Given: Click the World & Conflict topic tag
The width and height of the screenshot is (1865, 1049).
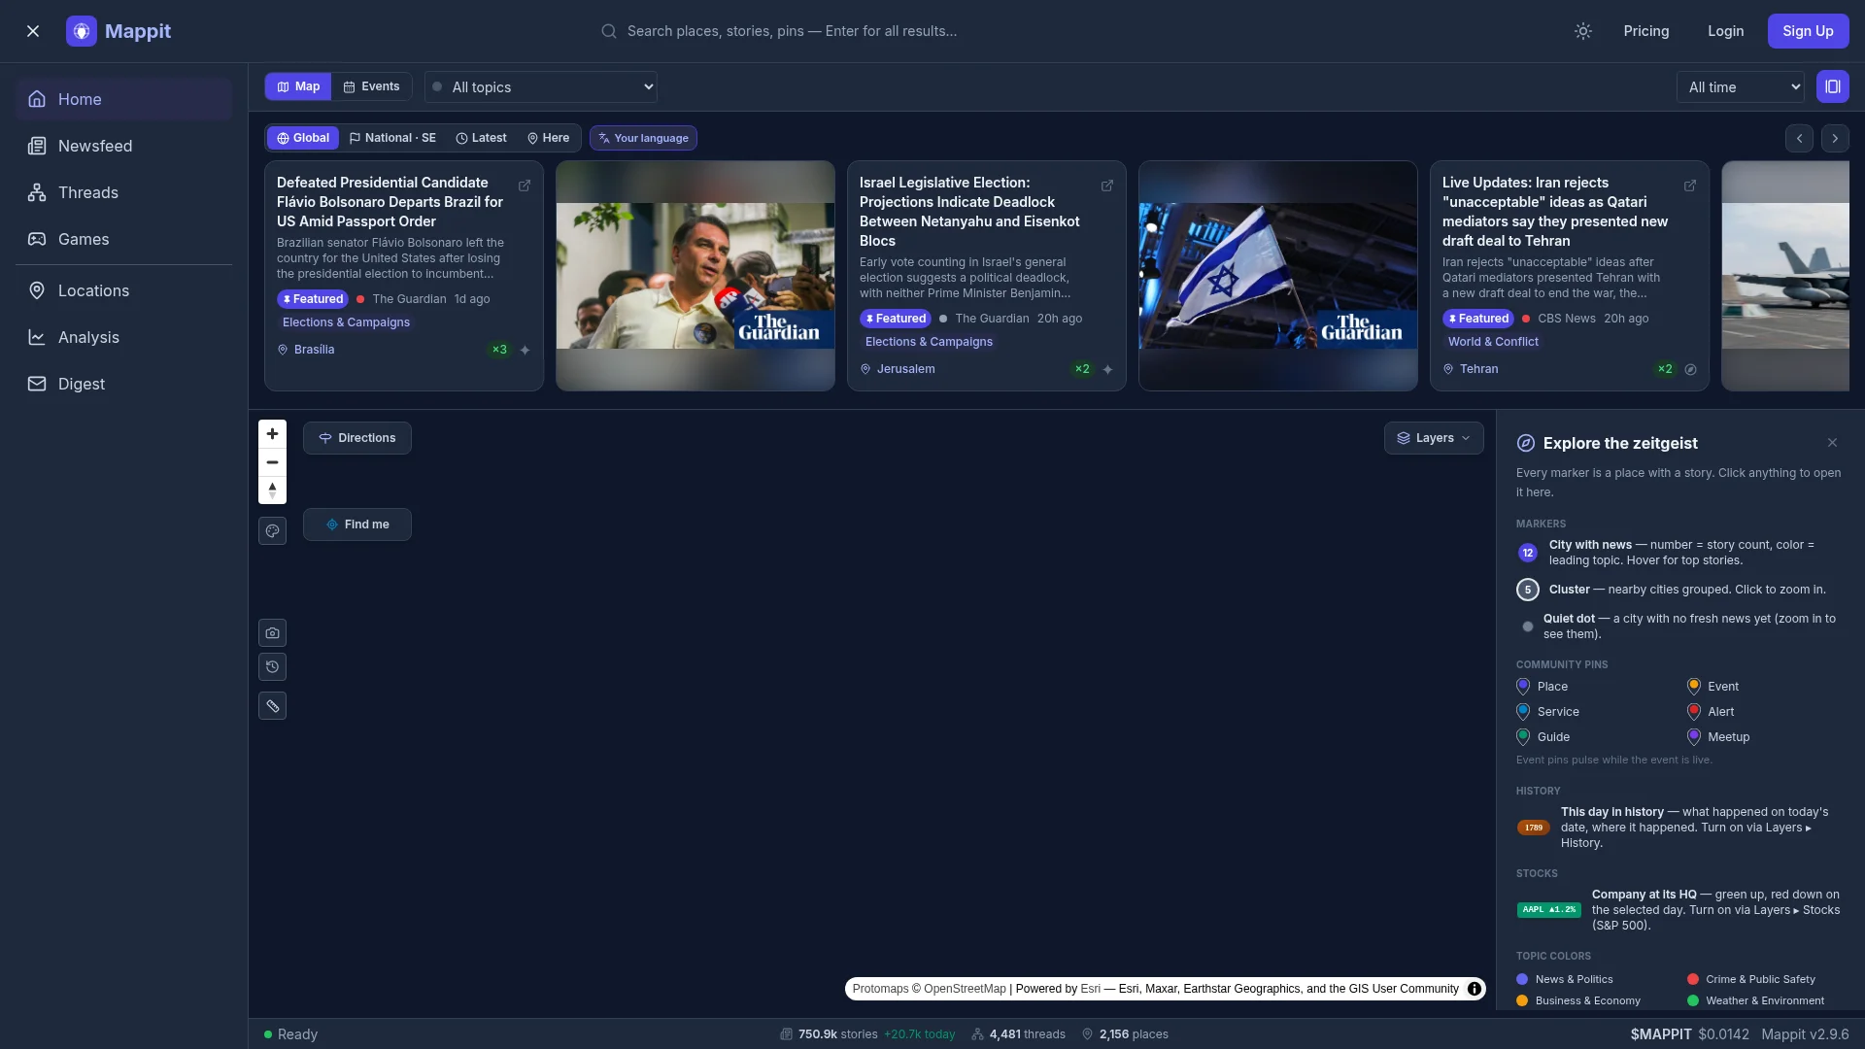Looking at the screenshot, I should [x=1493, y=342].
